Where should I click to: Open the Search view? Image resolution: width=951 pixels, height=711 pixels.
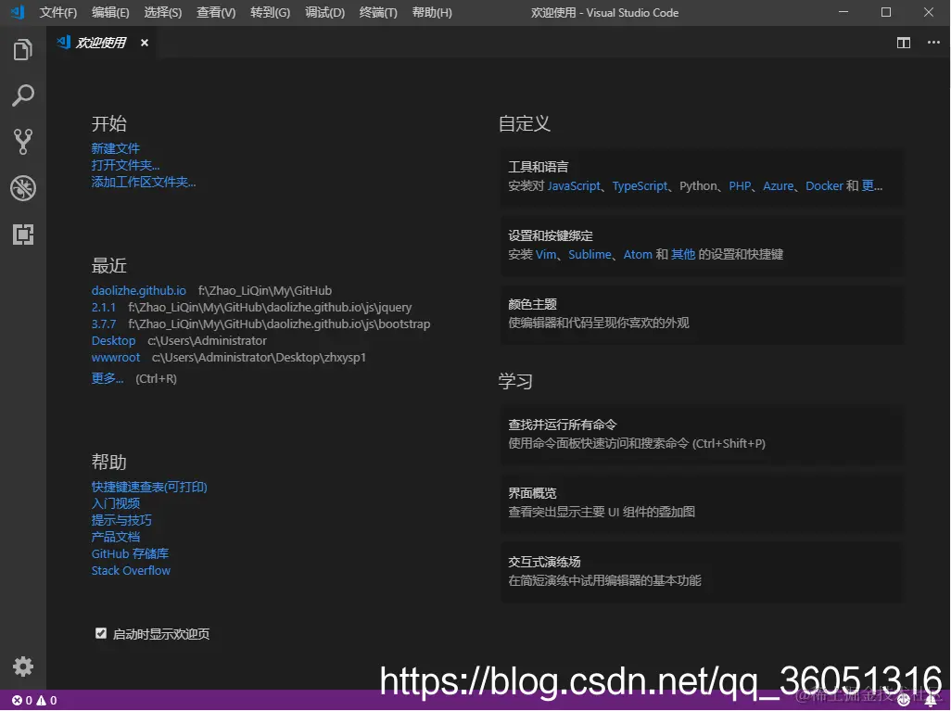point(23,95)
